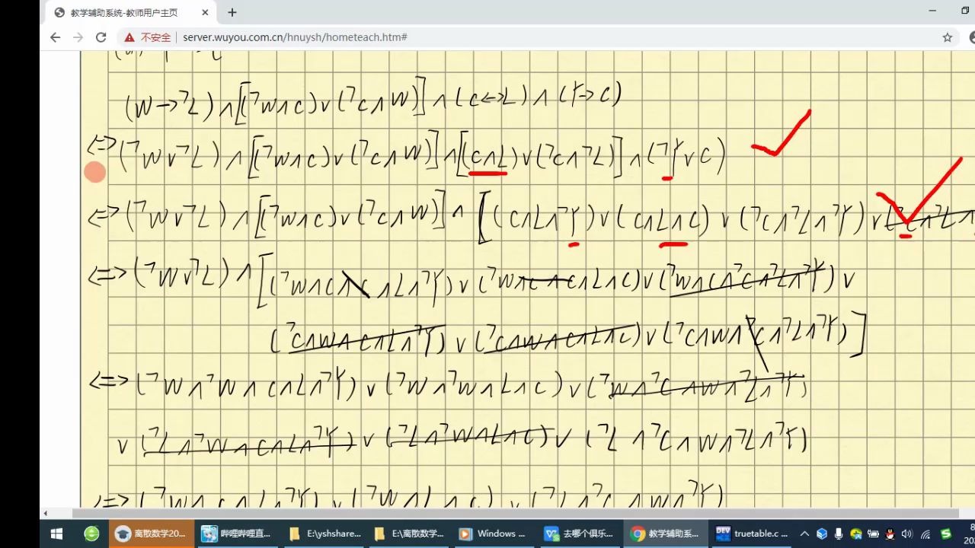This screenshot has width=975, height=548.
Task: Click the browser forward arrow
Action: click(x=78, y=37)
